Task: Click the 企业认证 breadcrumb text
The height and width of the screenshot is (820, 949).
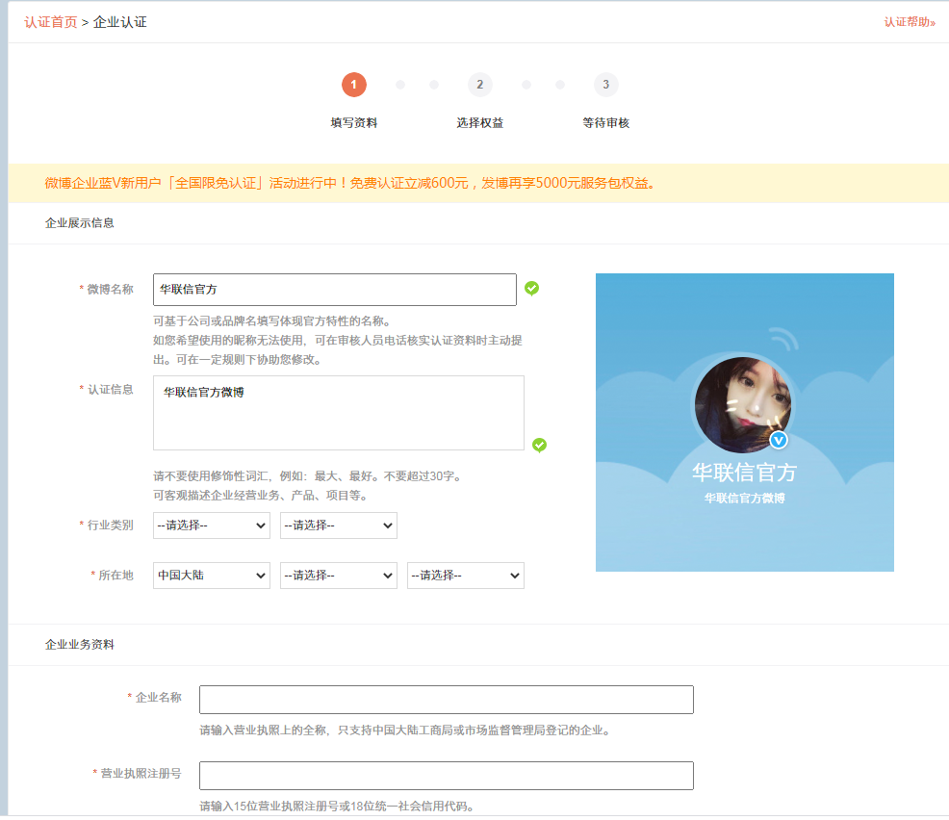Action: (x=120, y=22)
